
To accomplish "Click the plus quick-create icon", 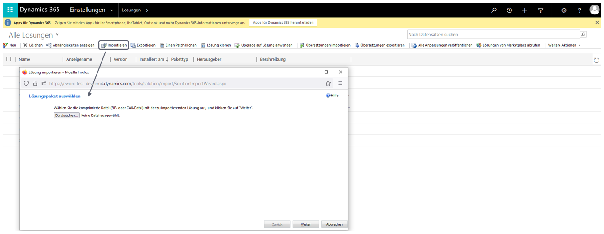I will click(525, 10).
